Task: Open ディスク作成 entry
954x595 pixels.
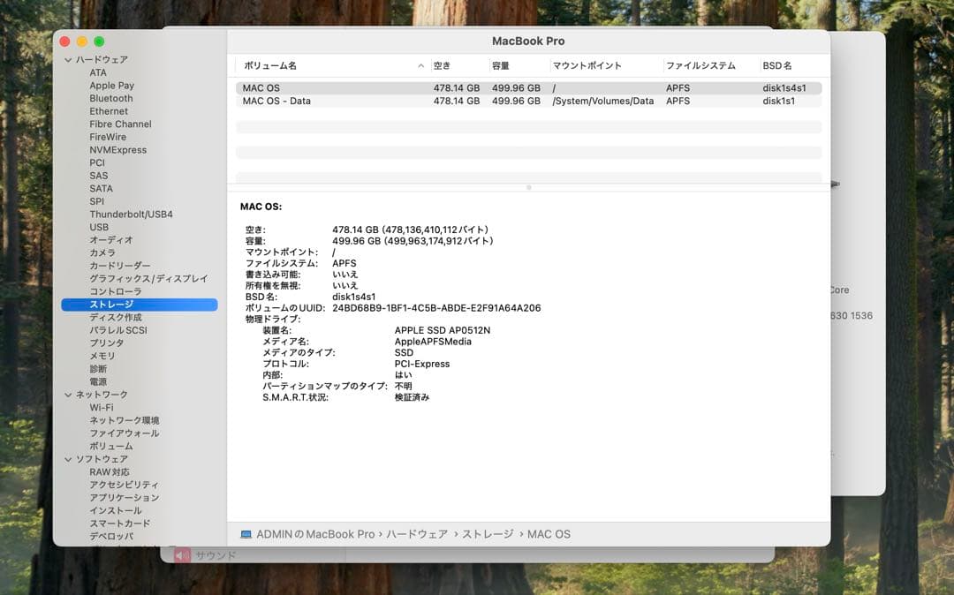Action: point(116,317)
